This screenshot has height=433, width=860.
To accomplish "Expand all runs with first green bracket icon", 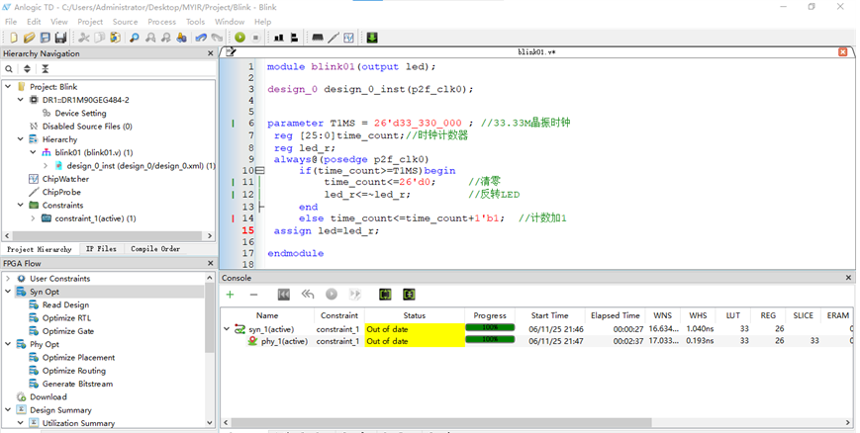I will click(x=385, y=295).
